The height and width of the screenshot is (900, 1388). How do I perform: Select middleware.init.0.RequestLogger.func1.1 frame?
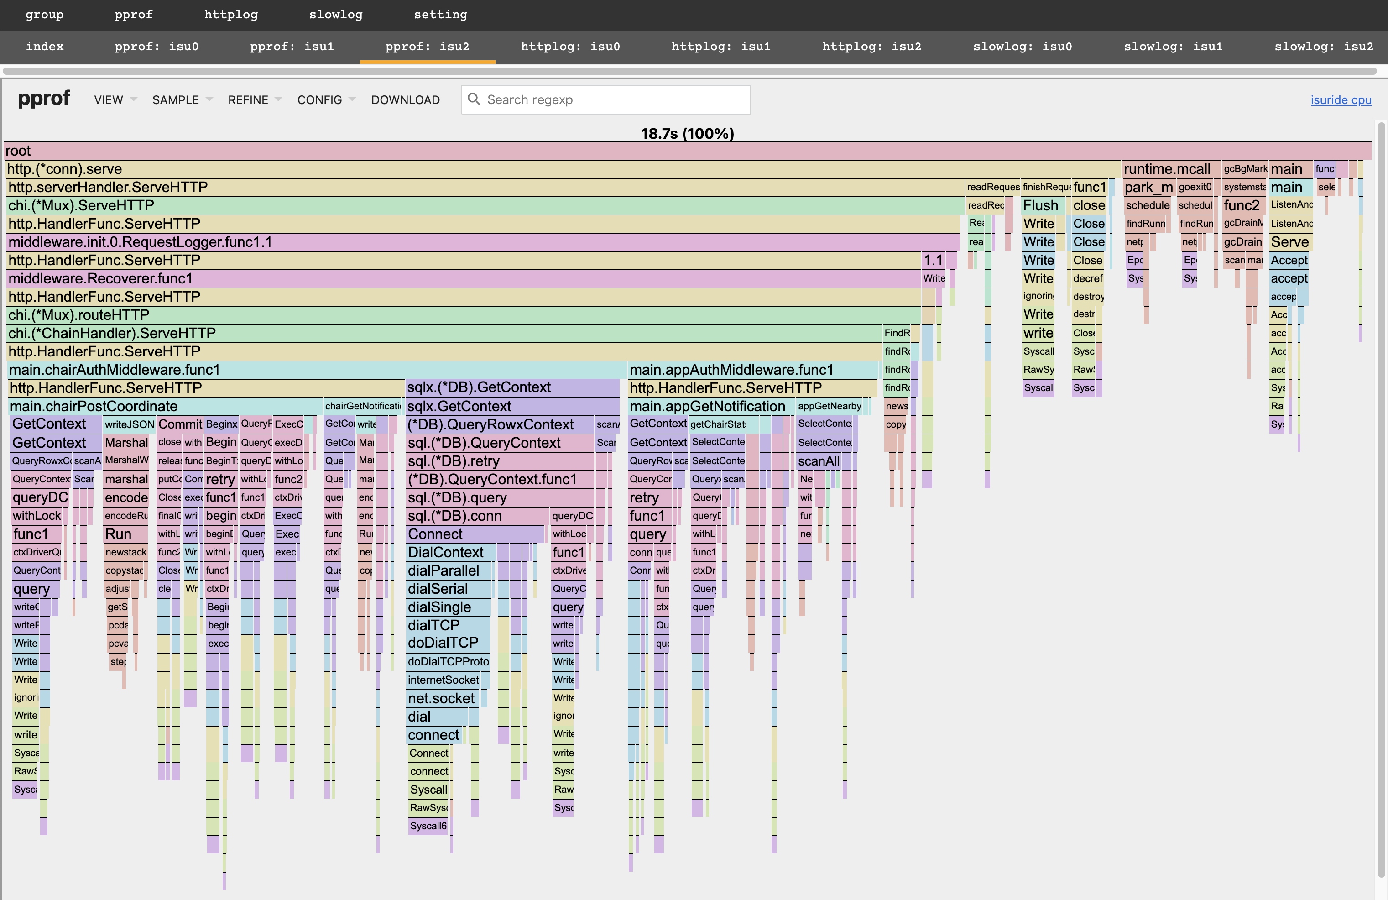pyautogui.click(x=484, y=242)
